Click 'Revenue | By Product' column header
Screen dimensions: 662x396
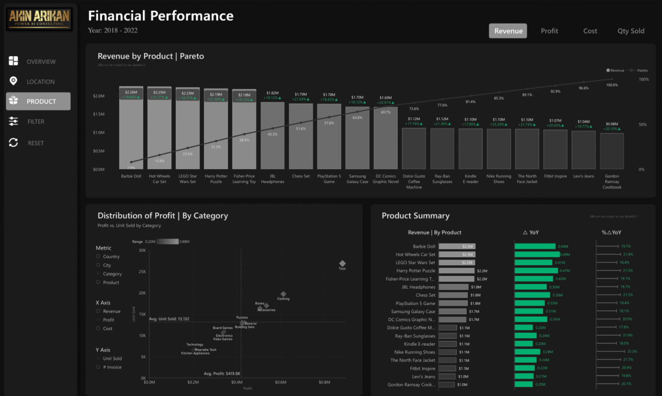point(435,232)
